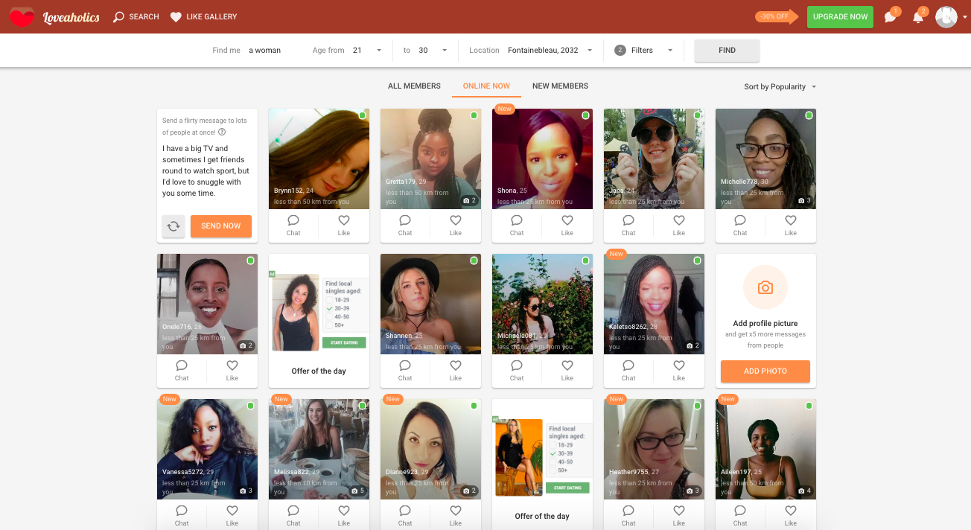Click the Loveaholics heart logo
Screen dimensions: 971x530
click(x=22, y=17)
